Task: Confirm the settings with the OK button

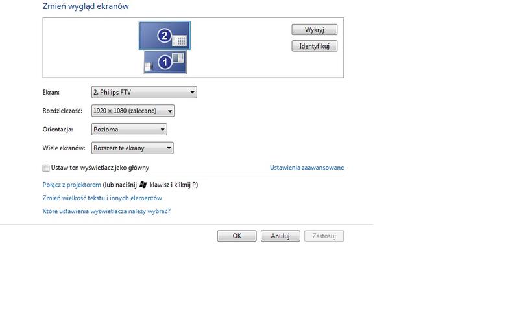Action: coord(237,236)
